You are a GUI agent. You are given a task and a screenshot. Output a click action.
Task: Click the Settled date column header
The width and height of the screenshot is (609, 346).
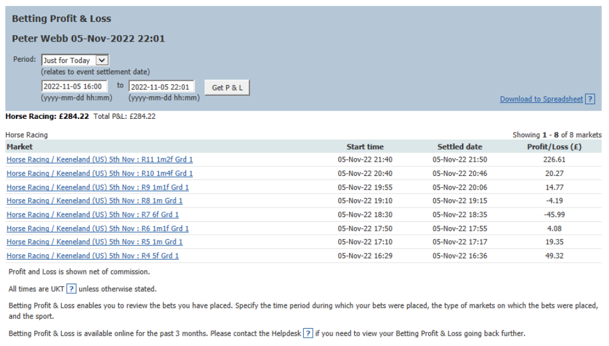point(460,147)
